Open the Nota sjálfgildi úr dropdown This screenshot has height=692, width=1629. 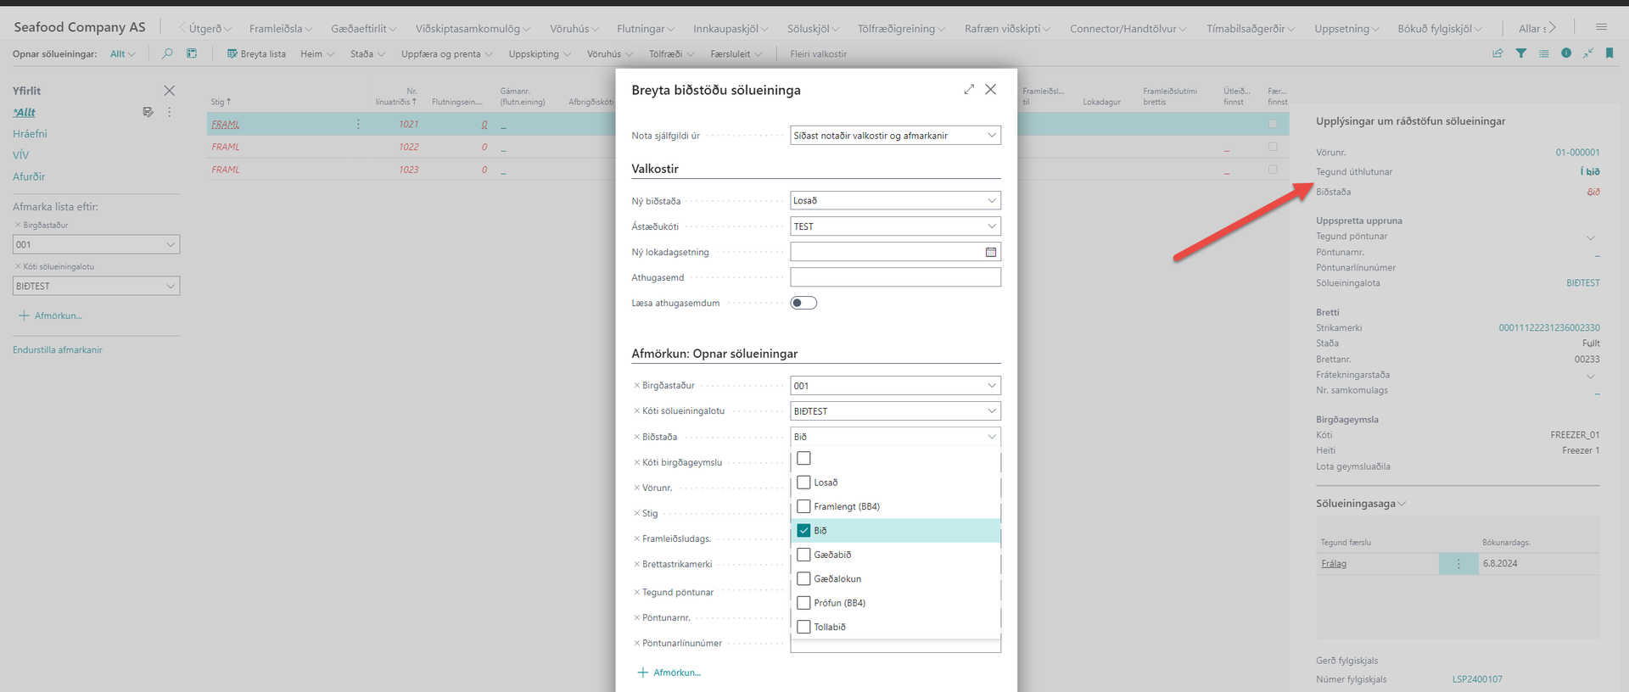[x=895, y=136]
